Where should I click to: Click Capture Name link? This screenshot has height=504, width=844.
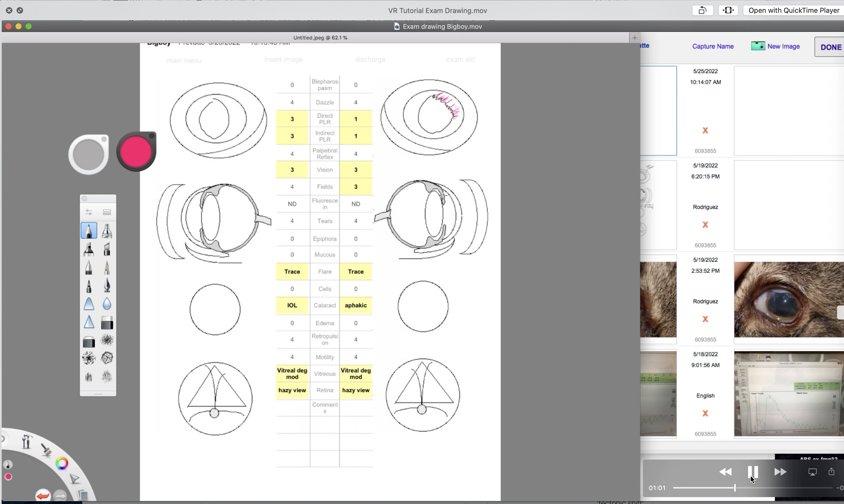[x=713, y=46]
